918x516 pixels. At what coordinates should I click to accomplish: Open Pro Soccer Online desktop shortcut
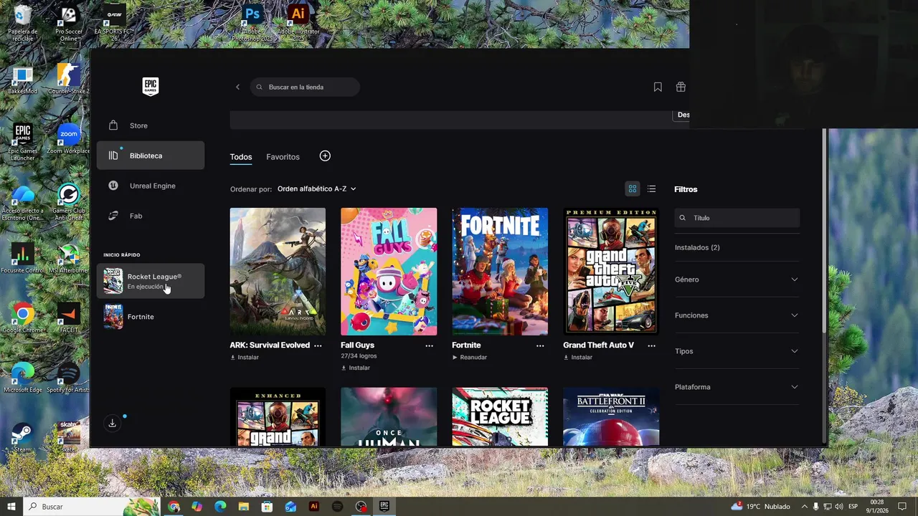coord(69,23)
